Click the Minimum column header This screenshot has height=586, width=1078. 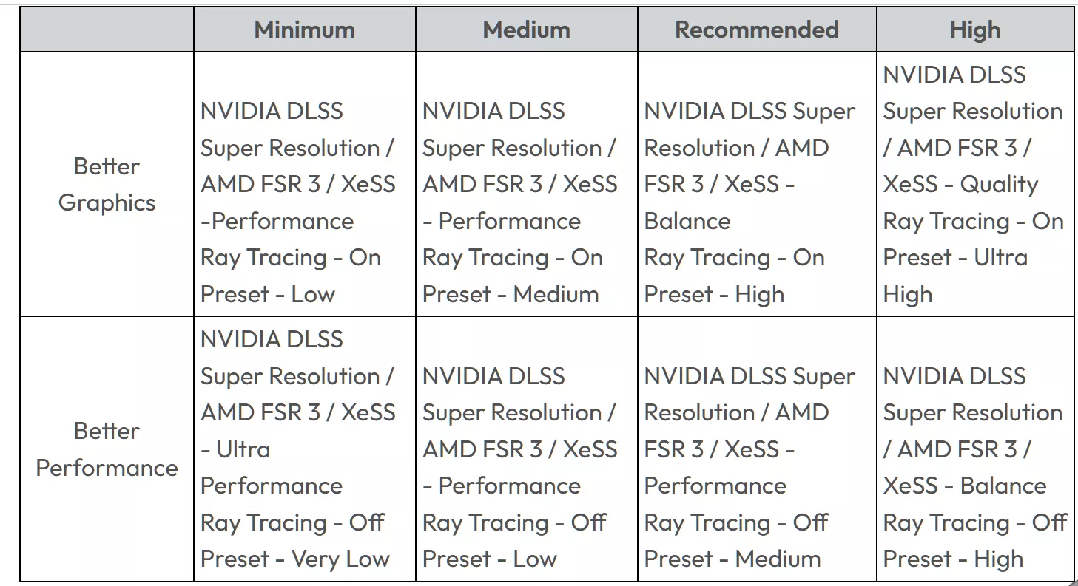click(304, 30)
